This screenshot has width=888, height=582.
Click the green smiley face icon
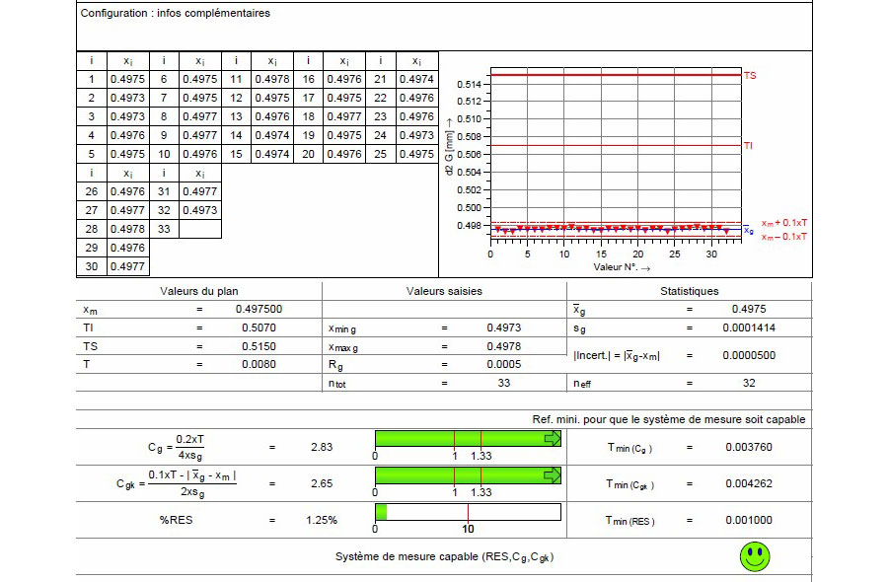(x=755, y=555)
